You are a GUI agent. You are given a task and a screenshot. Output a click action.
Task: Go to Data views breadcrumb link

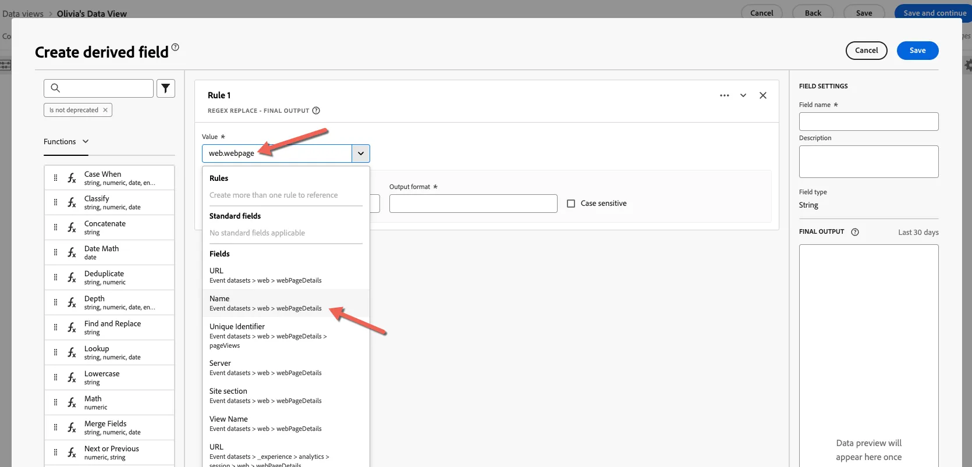coord(23,14)
